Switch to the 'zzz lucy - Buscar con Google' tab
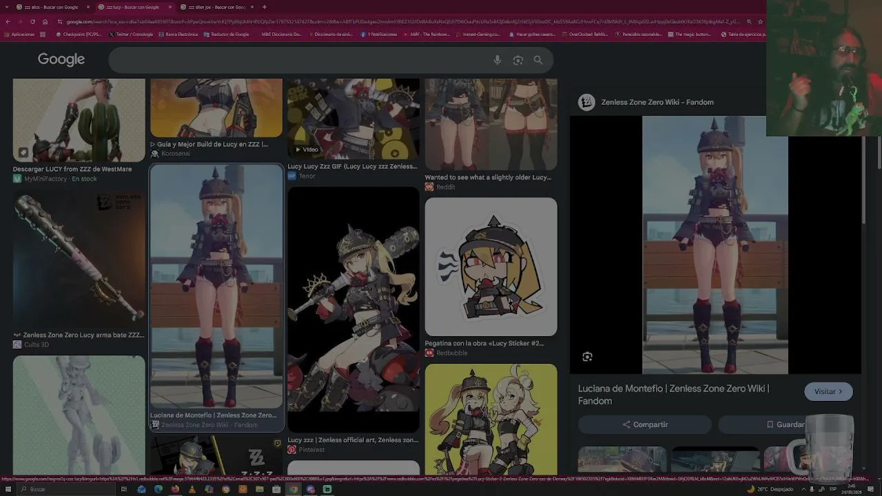 click(134, 7)
